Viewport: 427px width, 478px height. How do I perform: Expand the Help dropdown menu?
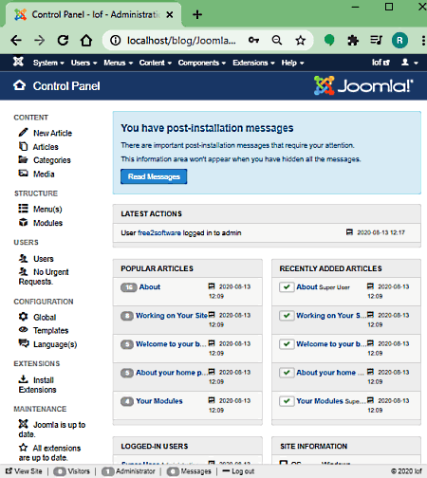point(292,63)
